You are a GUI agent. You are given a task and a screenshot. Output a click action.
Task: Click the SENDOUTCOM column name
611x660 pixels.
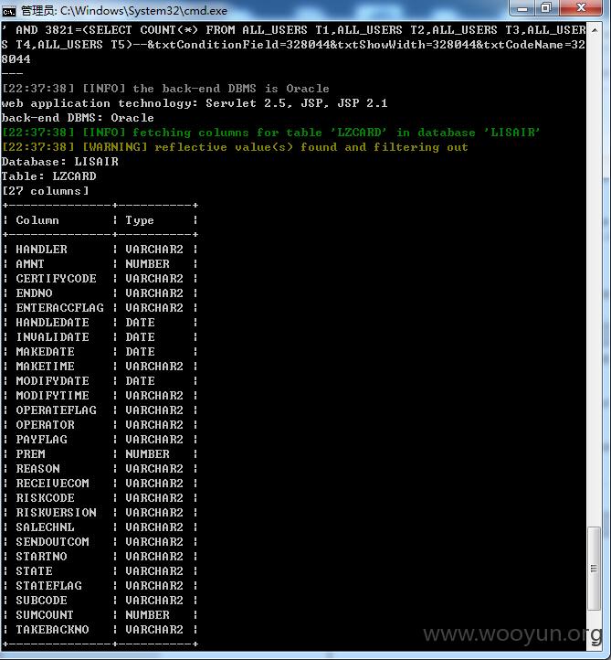52,542
